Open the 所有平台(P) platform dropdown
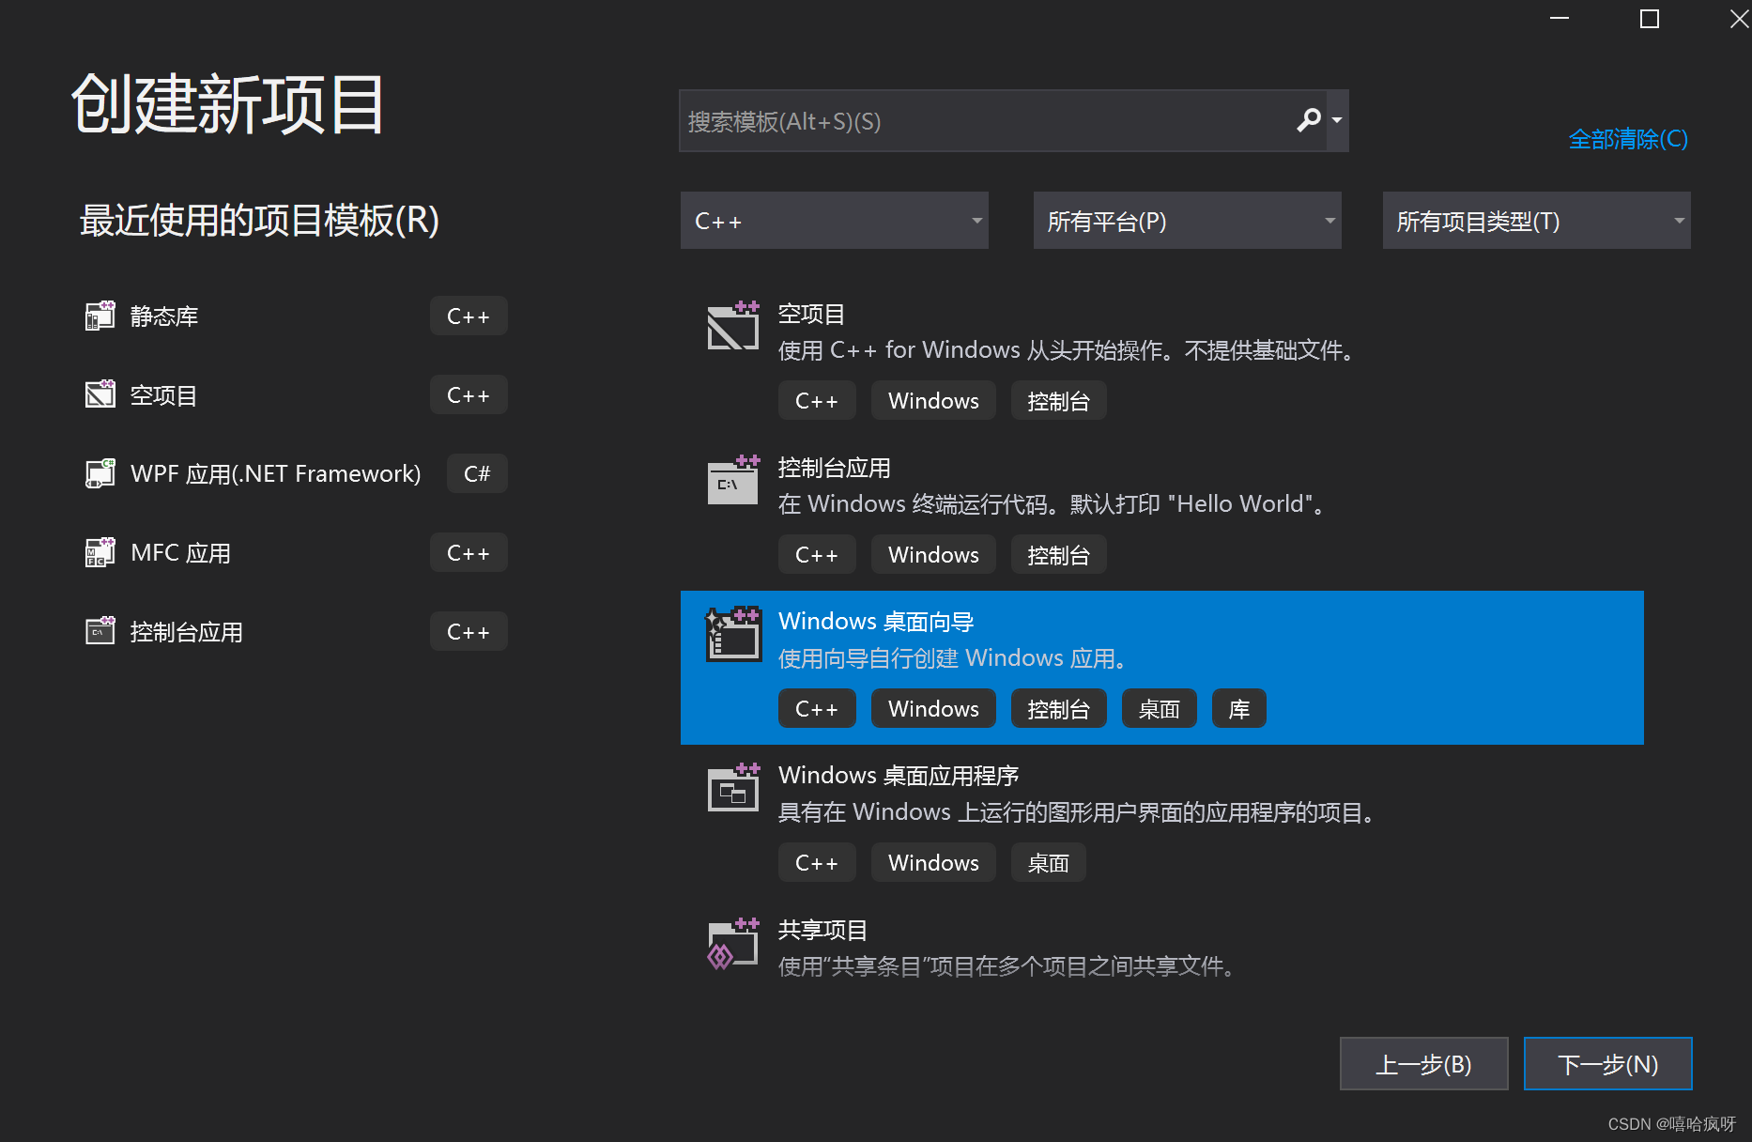Viewport: 1752px width, 1142px height. (x=1187, y=221)
